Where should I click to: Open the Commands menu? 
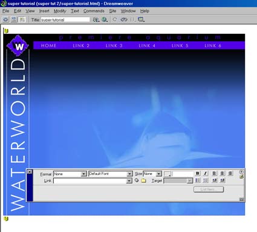click(94, 11)
